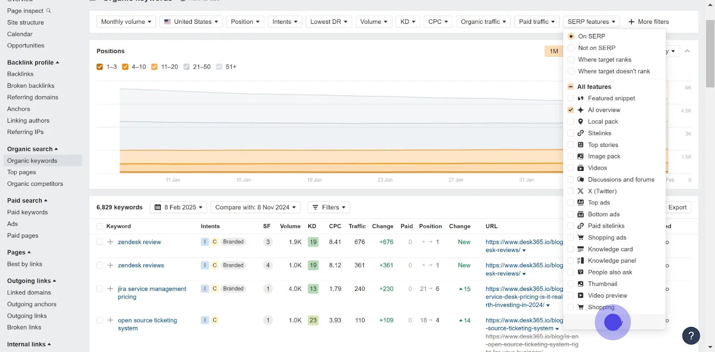Click More filters button
Screen dimensions: 715x352
[x=648, y=21]
